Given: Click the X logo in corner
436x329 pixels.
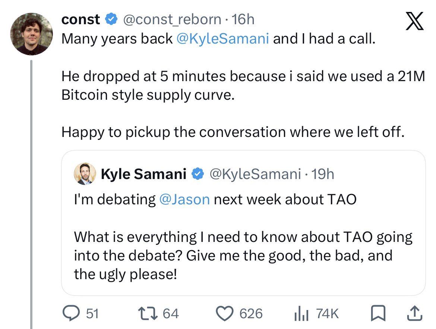Looking at the screenshot, I should [414, 21].
